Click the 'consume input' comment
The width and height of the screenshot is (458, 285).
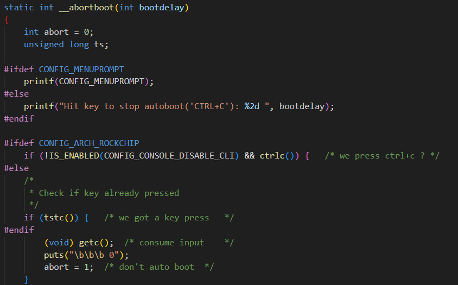(x=179, y=243)
